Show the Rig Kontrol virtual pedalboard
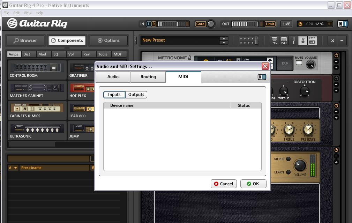Viewport: 352px width, 223px height. [248, 40]
